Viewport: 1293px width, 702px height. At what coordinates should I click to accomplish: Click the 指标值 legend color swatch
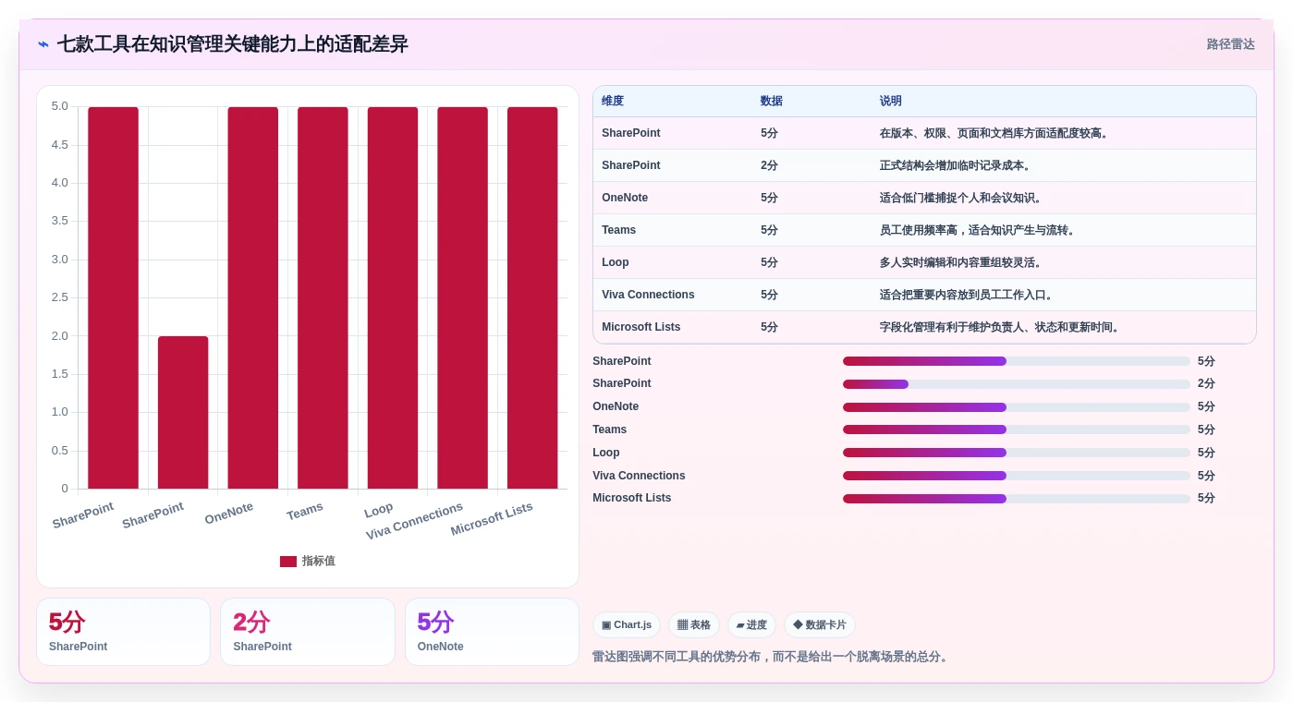tap(288, 562)
